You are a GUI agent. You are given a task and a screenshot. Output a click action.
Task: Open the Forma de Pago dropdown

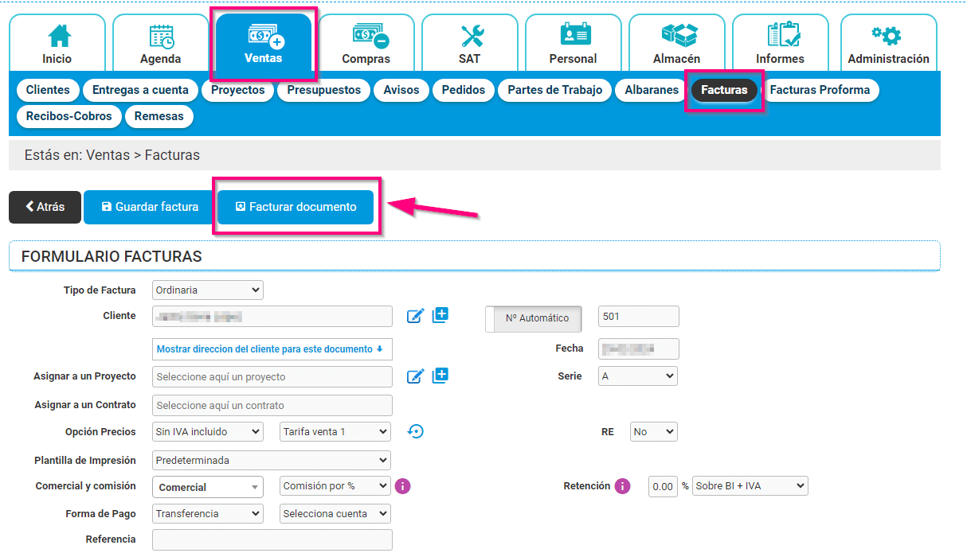tap(207, 514)
